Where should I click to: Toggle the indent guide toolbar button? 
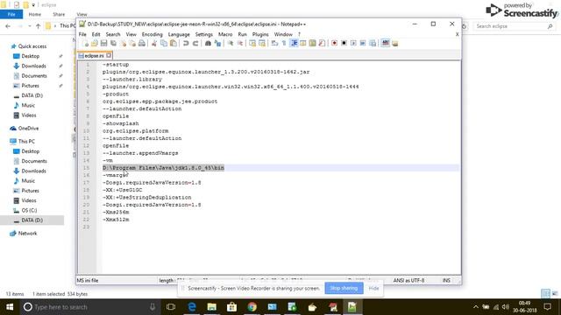coord(294,43)
